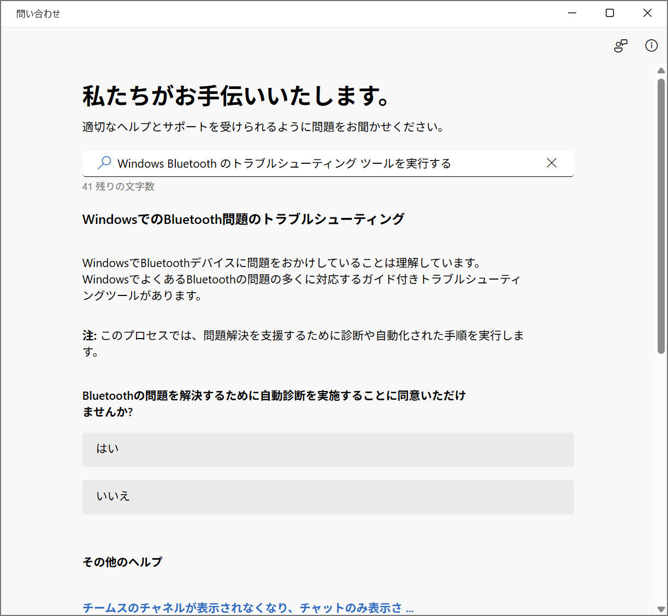Open the チームスのチャネル help link

pyautogui.click(x=248, y=606)
